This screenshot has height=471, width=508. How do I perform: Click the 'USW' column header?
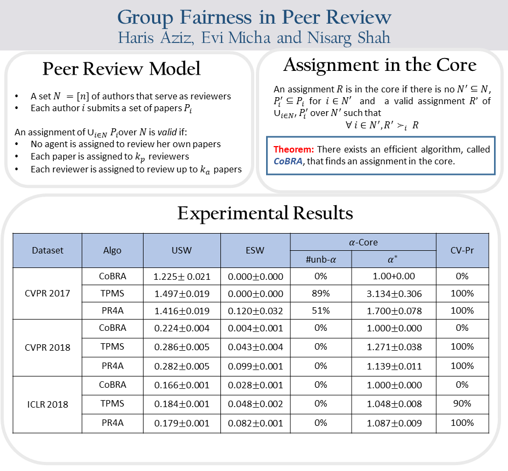click(181, 250)
